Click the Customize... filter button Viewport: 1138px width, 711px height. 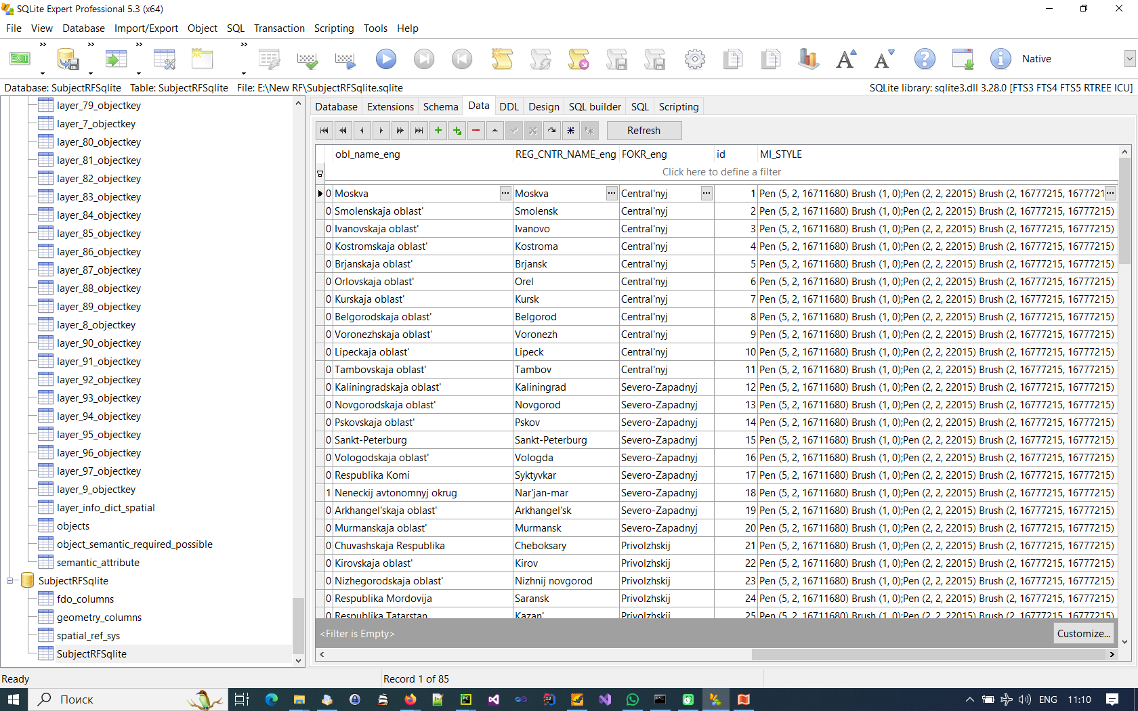pos(1083,634)
